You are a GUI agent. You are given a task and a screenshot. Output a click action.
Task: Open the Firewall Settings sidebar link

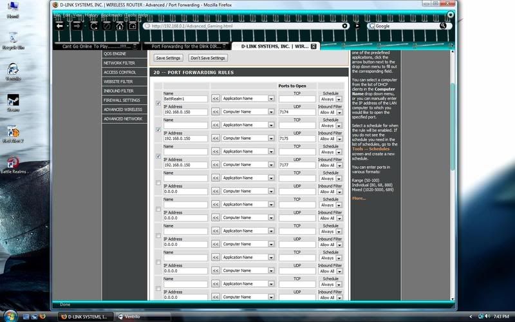point(122,100)
